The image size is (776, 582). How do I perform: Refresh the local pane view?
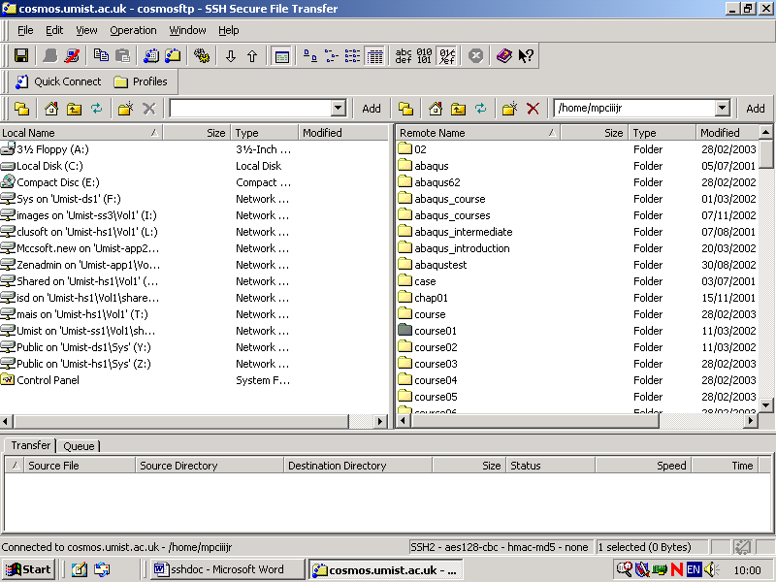coord(96,109)
